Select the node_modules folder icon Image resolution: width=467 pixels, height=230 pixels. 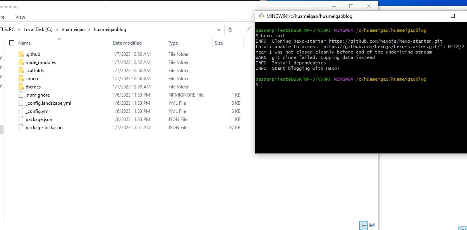tap(21, 62)
